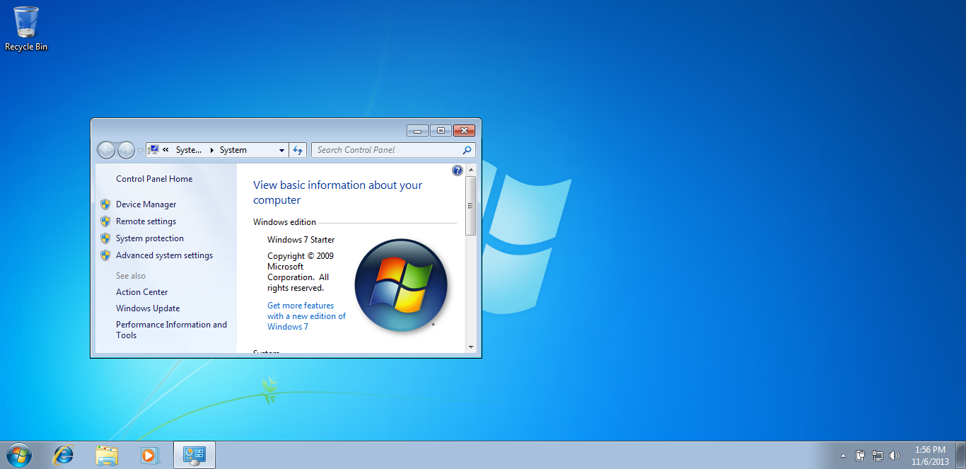Open the recent pages dropdown arrow
This screenshot has height=469, width=966.
pyautogui.click(x=140, y=150)
